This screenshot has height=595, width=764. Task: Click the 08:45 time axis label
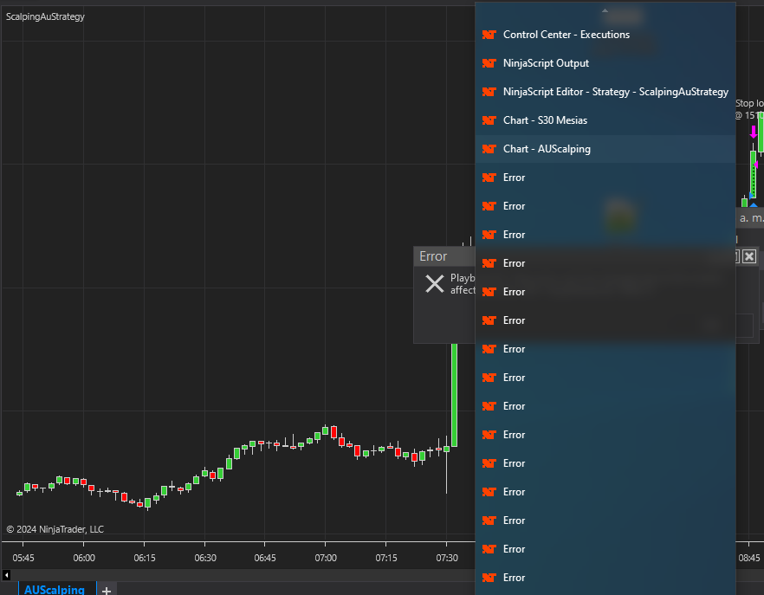tap(749, 558)
